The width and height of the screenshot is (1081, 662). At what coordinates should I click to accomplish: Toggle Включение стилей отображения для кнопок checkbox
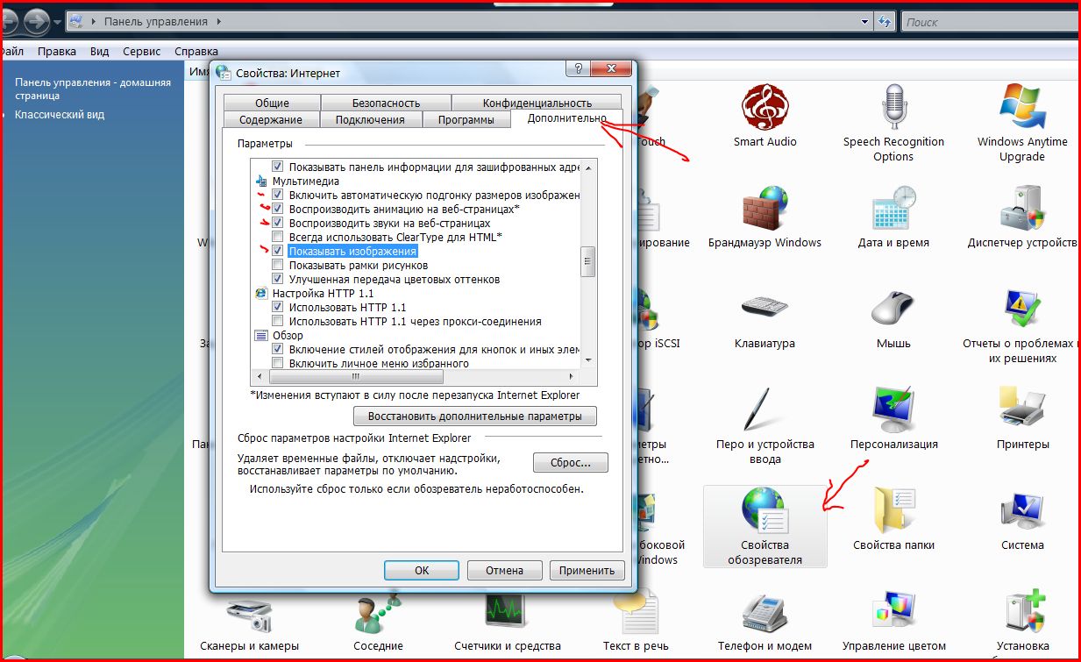(278, 349)
